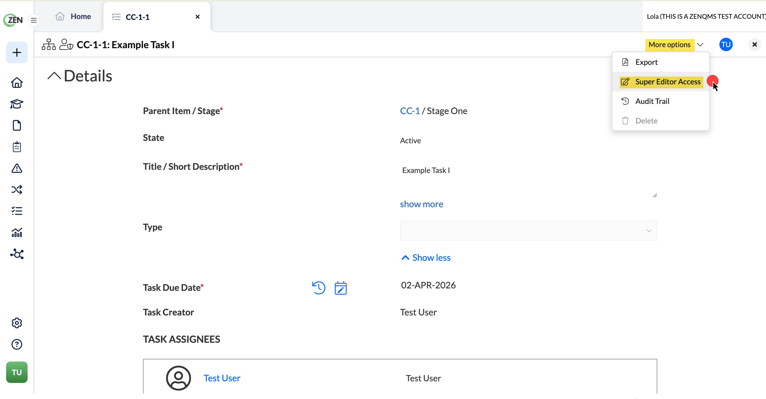Open the Documents page icon
Image resolution: width=766 pixels, height=399 pixels.
(17, 125)
